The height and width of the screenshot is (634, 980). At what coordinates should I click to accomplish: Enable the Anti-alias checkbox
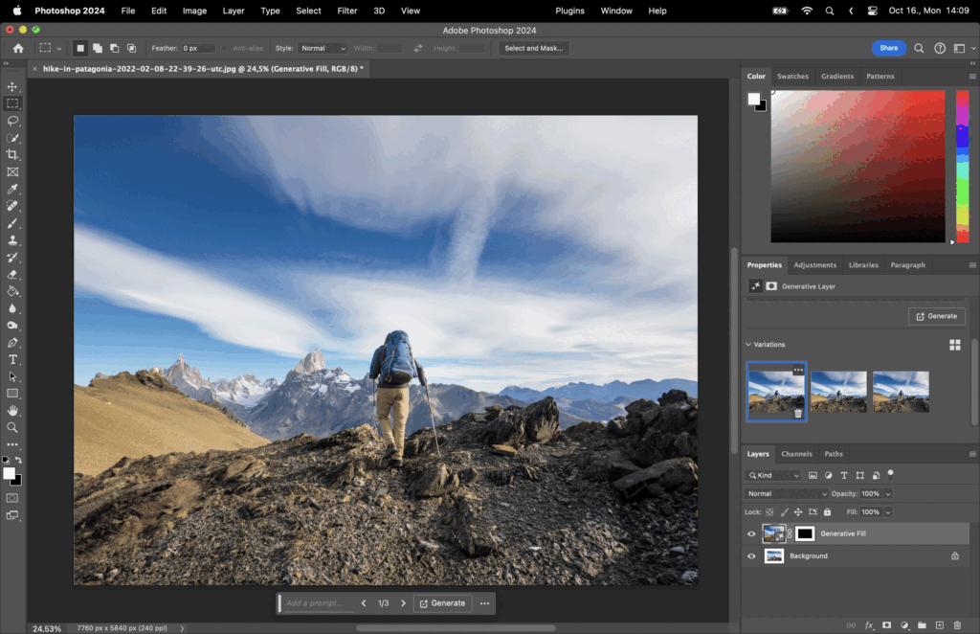click(227, 47)
